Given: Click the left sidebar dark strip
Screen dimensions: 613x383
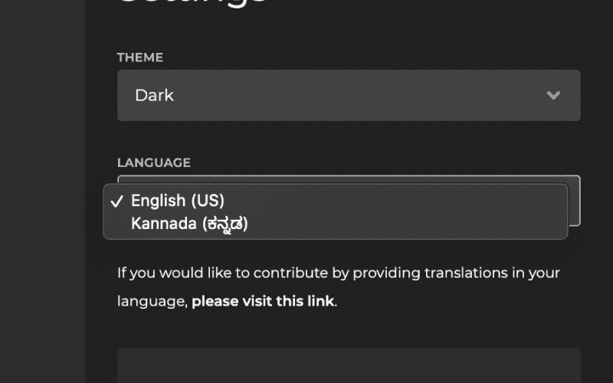Looking at the screenshot, I should click(x=42, y=191).
